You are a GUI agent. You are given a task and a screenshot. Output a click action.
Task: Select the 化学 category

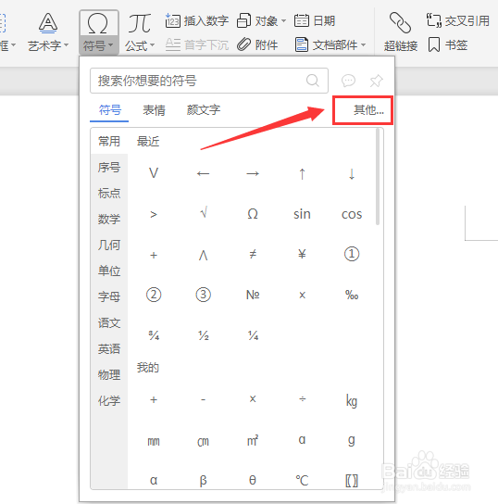pyautogui.click(x=109, y=401)
